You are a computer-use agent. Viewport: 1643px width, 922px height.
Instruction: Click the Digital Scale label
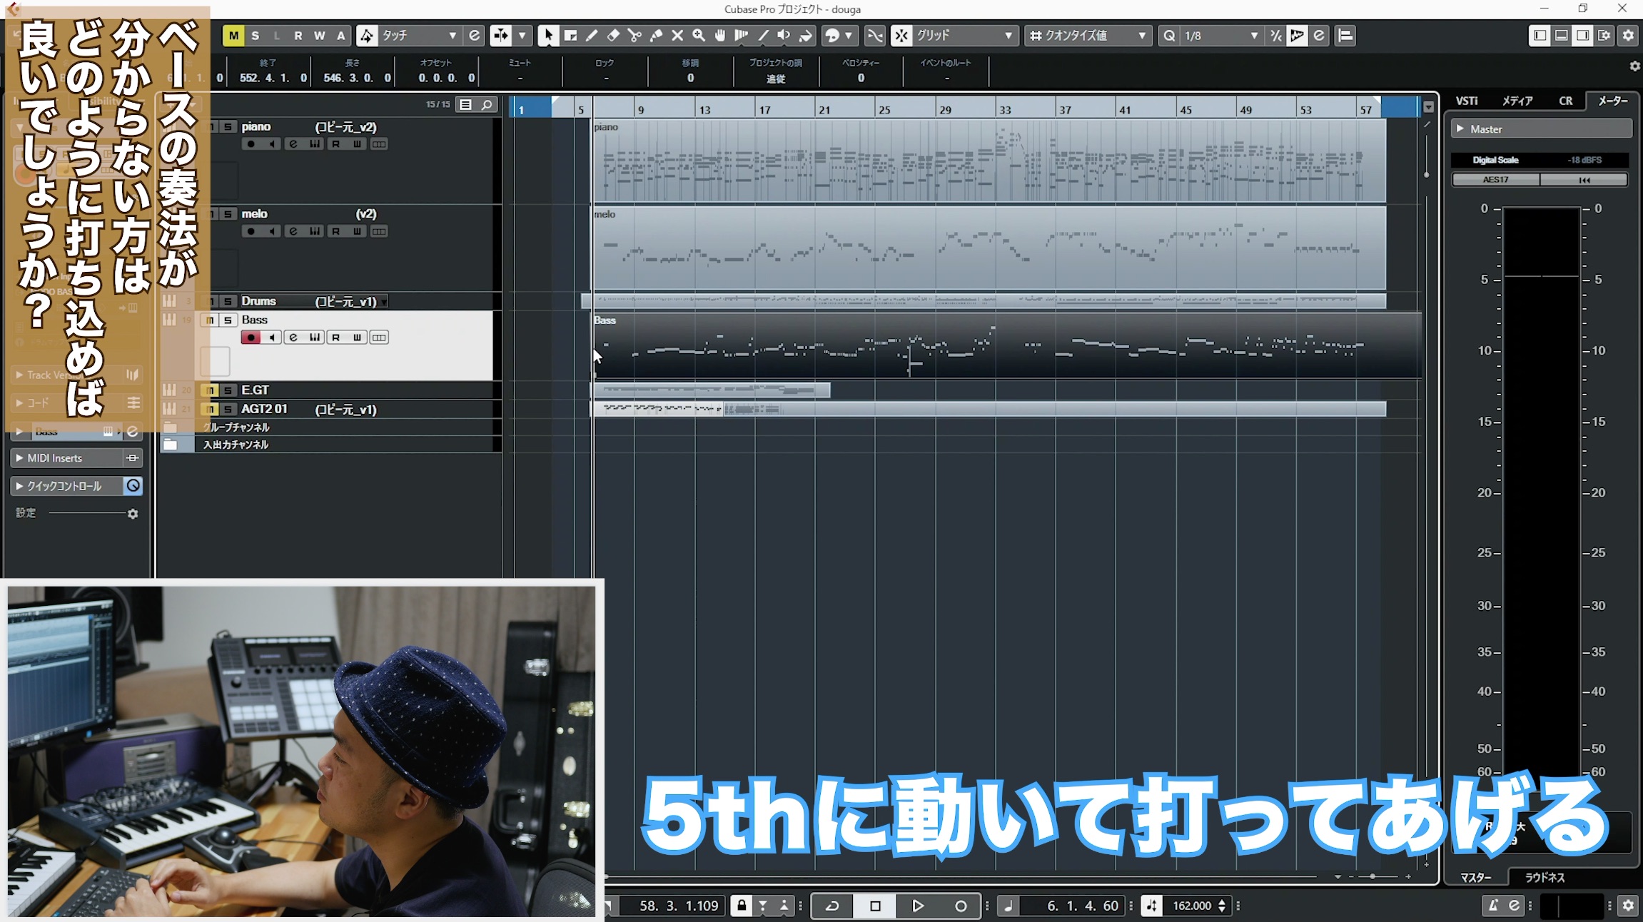point(1495,160)
